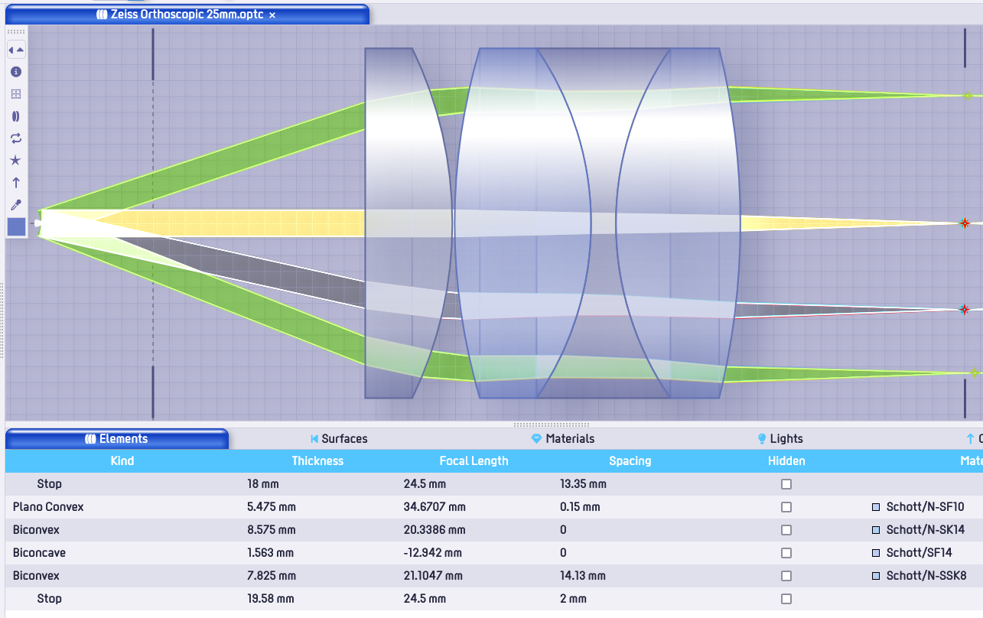Click focal length value 21.1047 mm

click(x=433, y=576)
